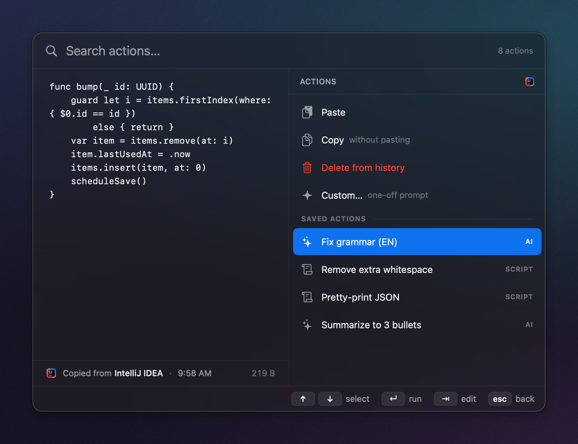
Task: Select Pretty-print JSON action
Action: click(x=417, y=297)
